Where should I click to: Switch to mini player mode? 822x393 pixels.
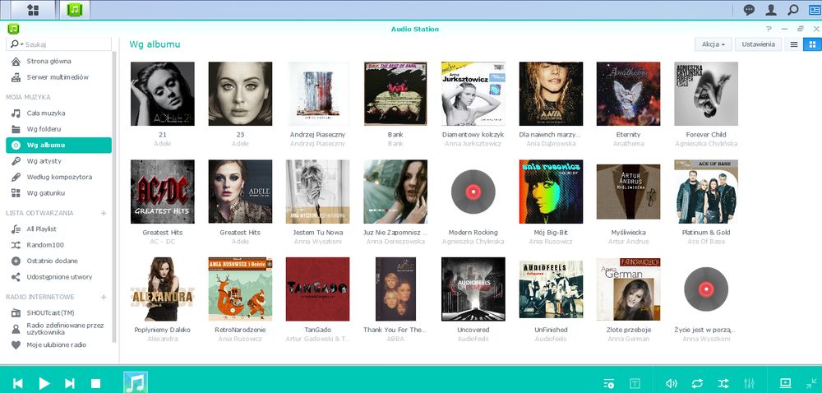click(x=811, y=384)
